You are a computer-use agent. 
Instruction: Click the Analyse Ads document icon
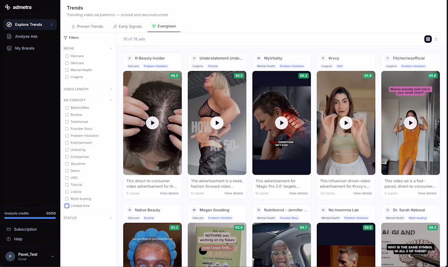click(x=9, y=36)
